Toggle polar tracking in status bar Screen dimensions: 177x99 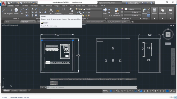coord(122,91)
